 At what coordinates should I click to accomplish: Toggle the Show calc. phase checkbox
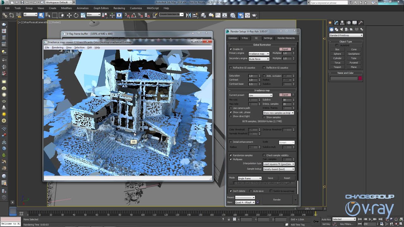click(x=230, y=112)
